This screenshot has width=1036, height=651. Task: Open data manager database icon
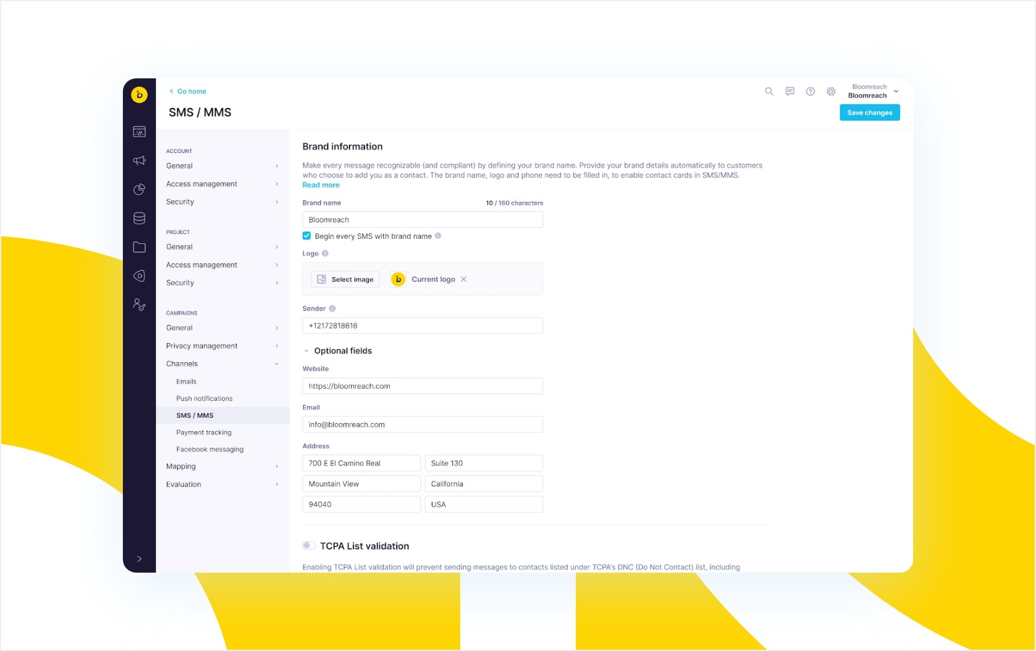pyautogui.click(x=139, y=218)
